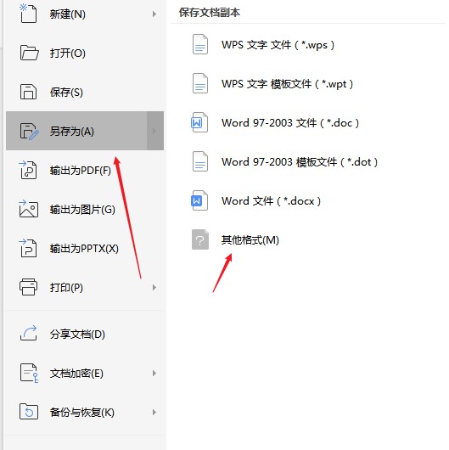Open the 新建(N) menu item

tap(85, 14)
